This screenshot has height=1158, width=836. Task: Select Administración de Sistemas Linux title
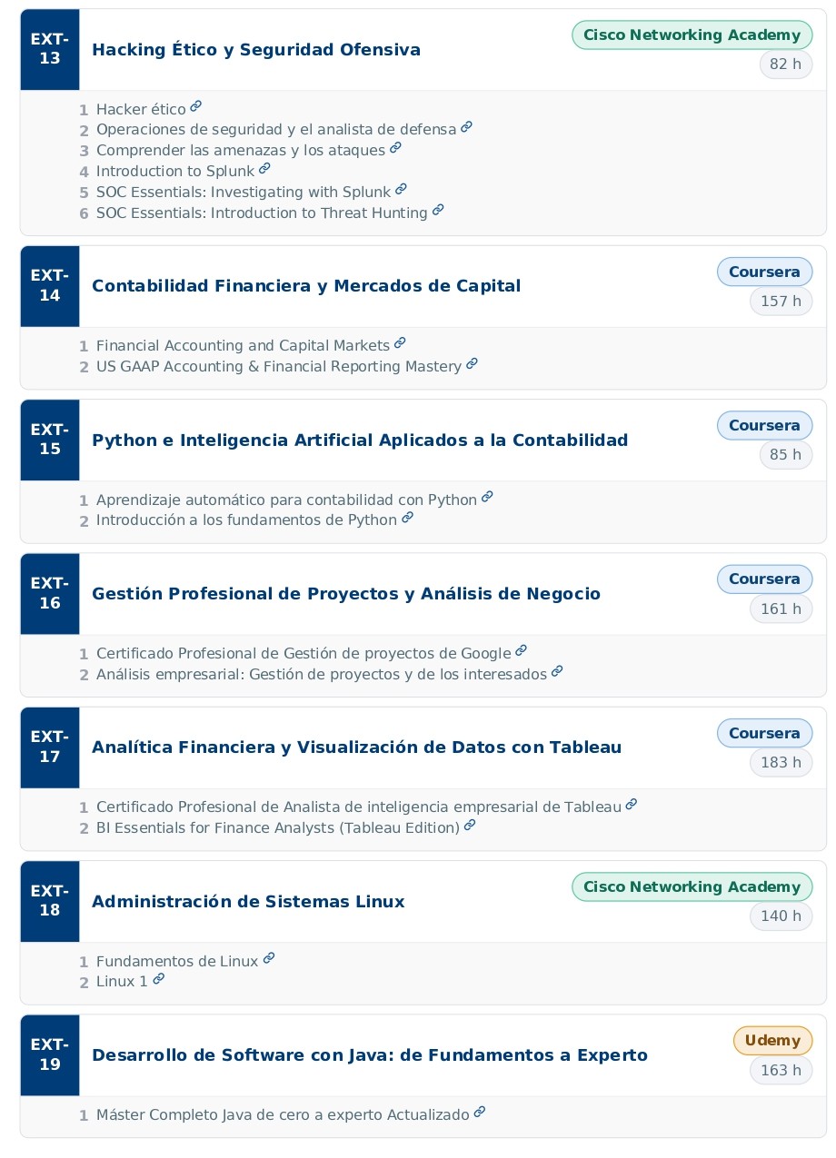(248, 902)
